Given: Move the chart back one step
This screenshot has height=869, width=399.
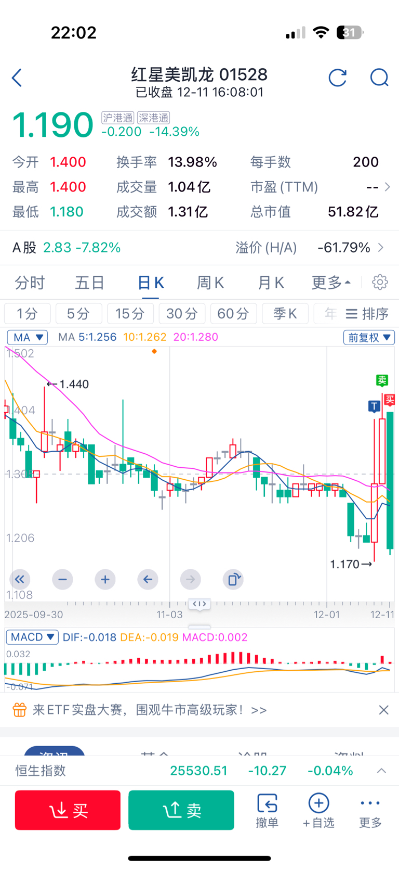Looking at the screenshot, I should click(x=148, y=579).
